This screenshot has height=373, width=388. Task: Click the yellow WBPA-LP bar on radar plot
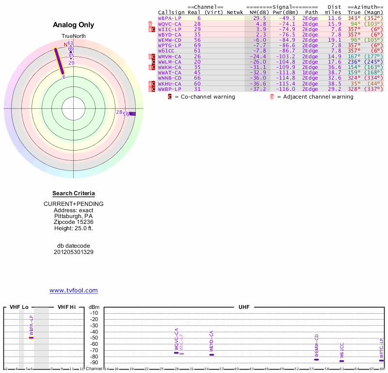(59, 61)
